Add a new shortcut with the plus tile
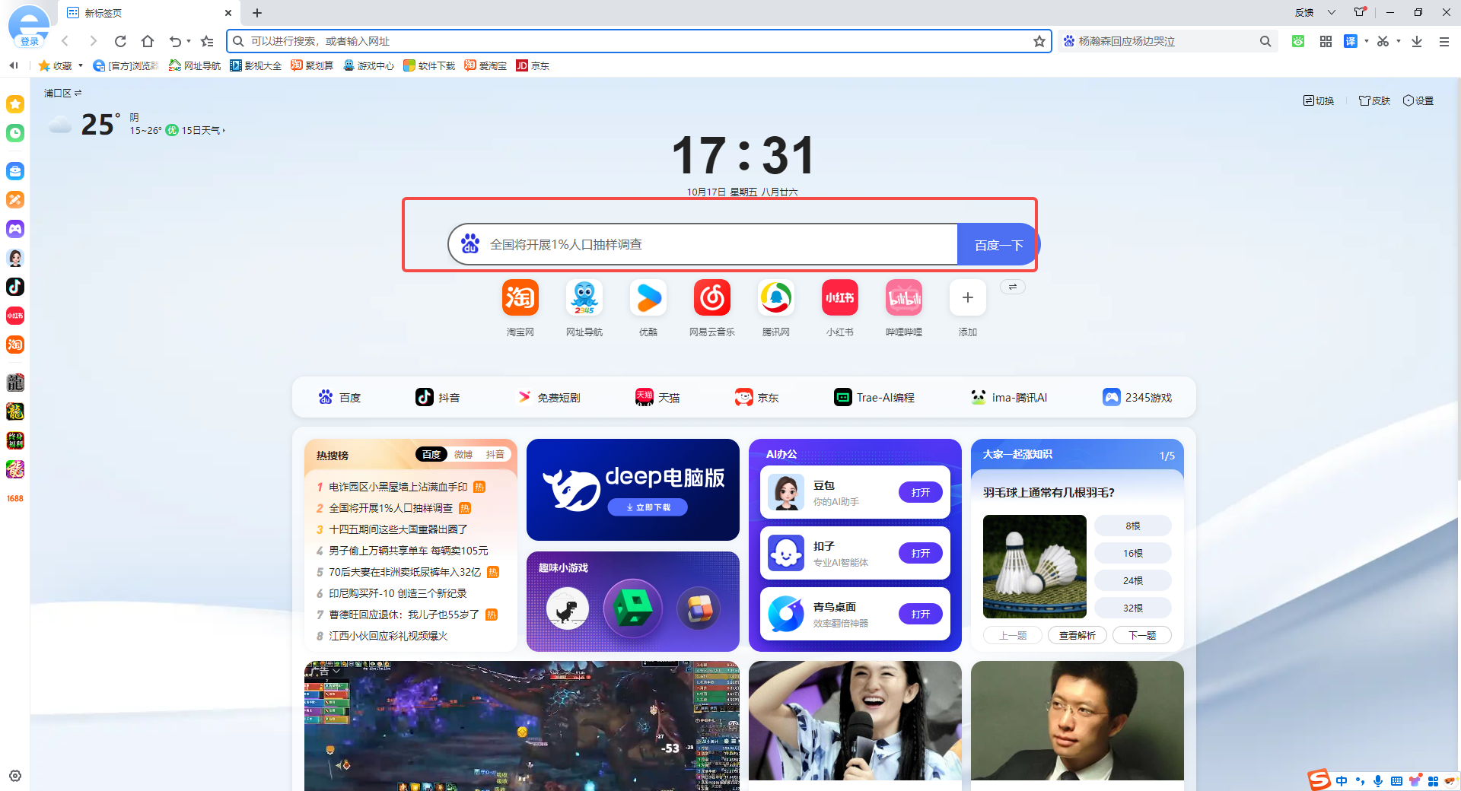 [967, 297]
